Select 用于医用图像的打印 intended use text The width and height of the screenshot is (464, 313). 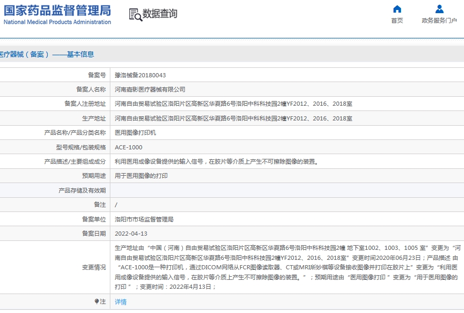pos(141,176)
